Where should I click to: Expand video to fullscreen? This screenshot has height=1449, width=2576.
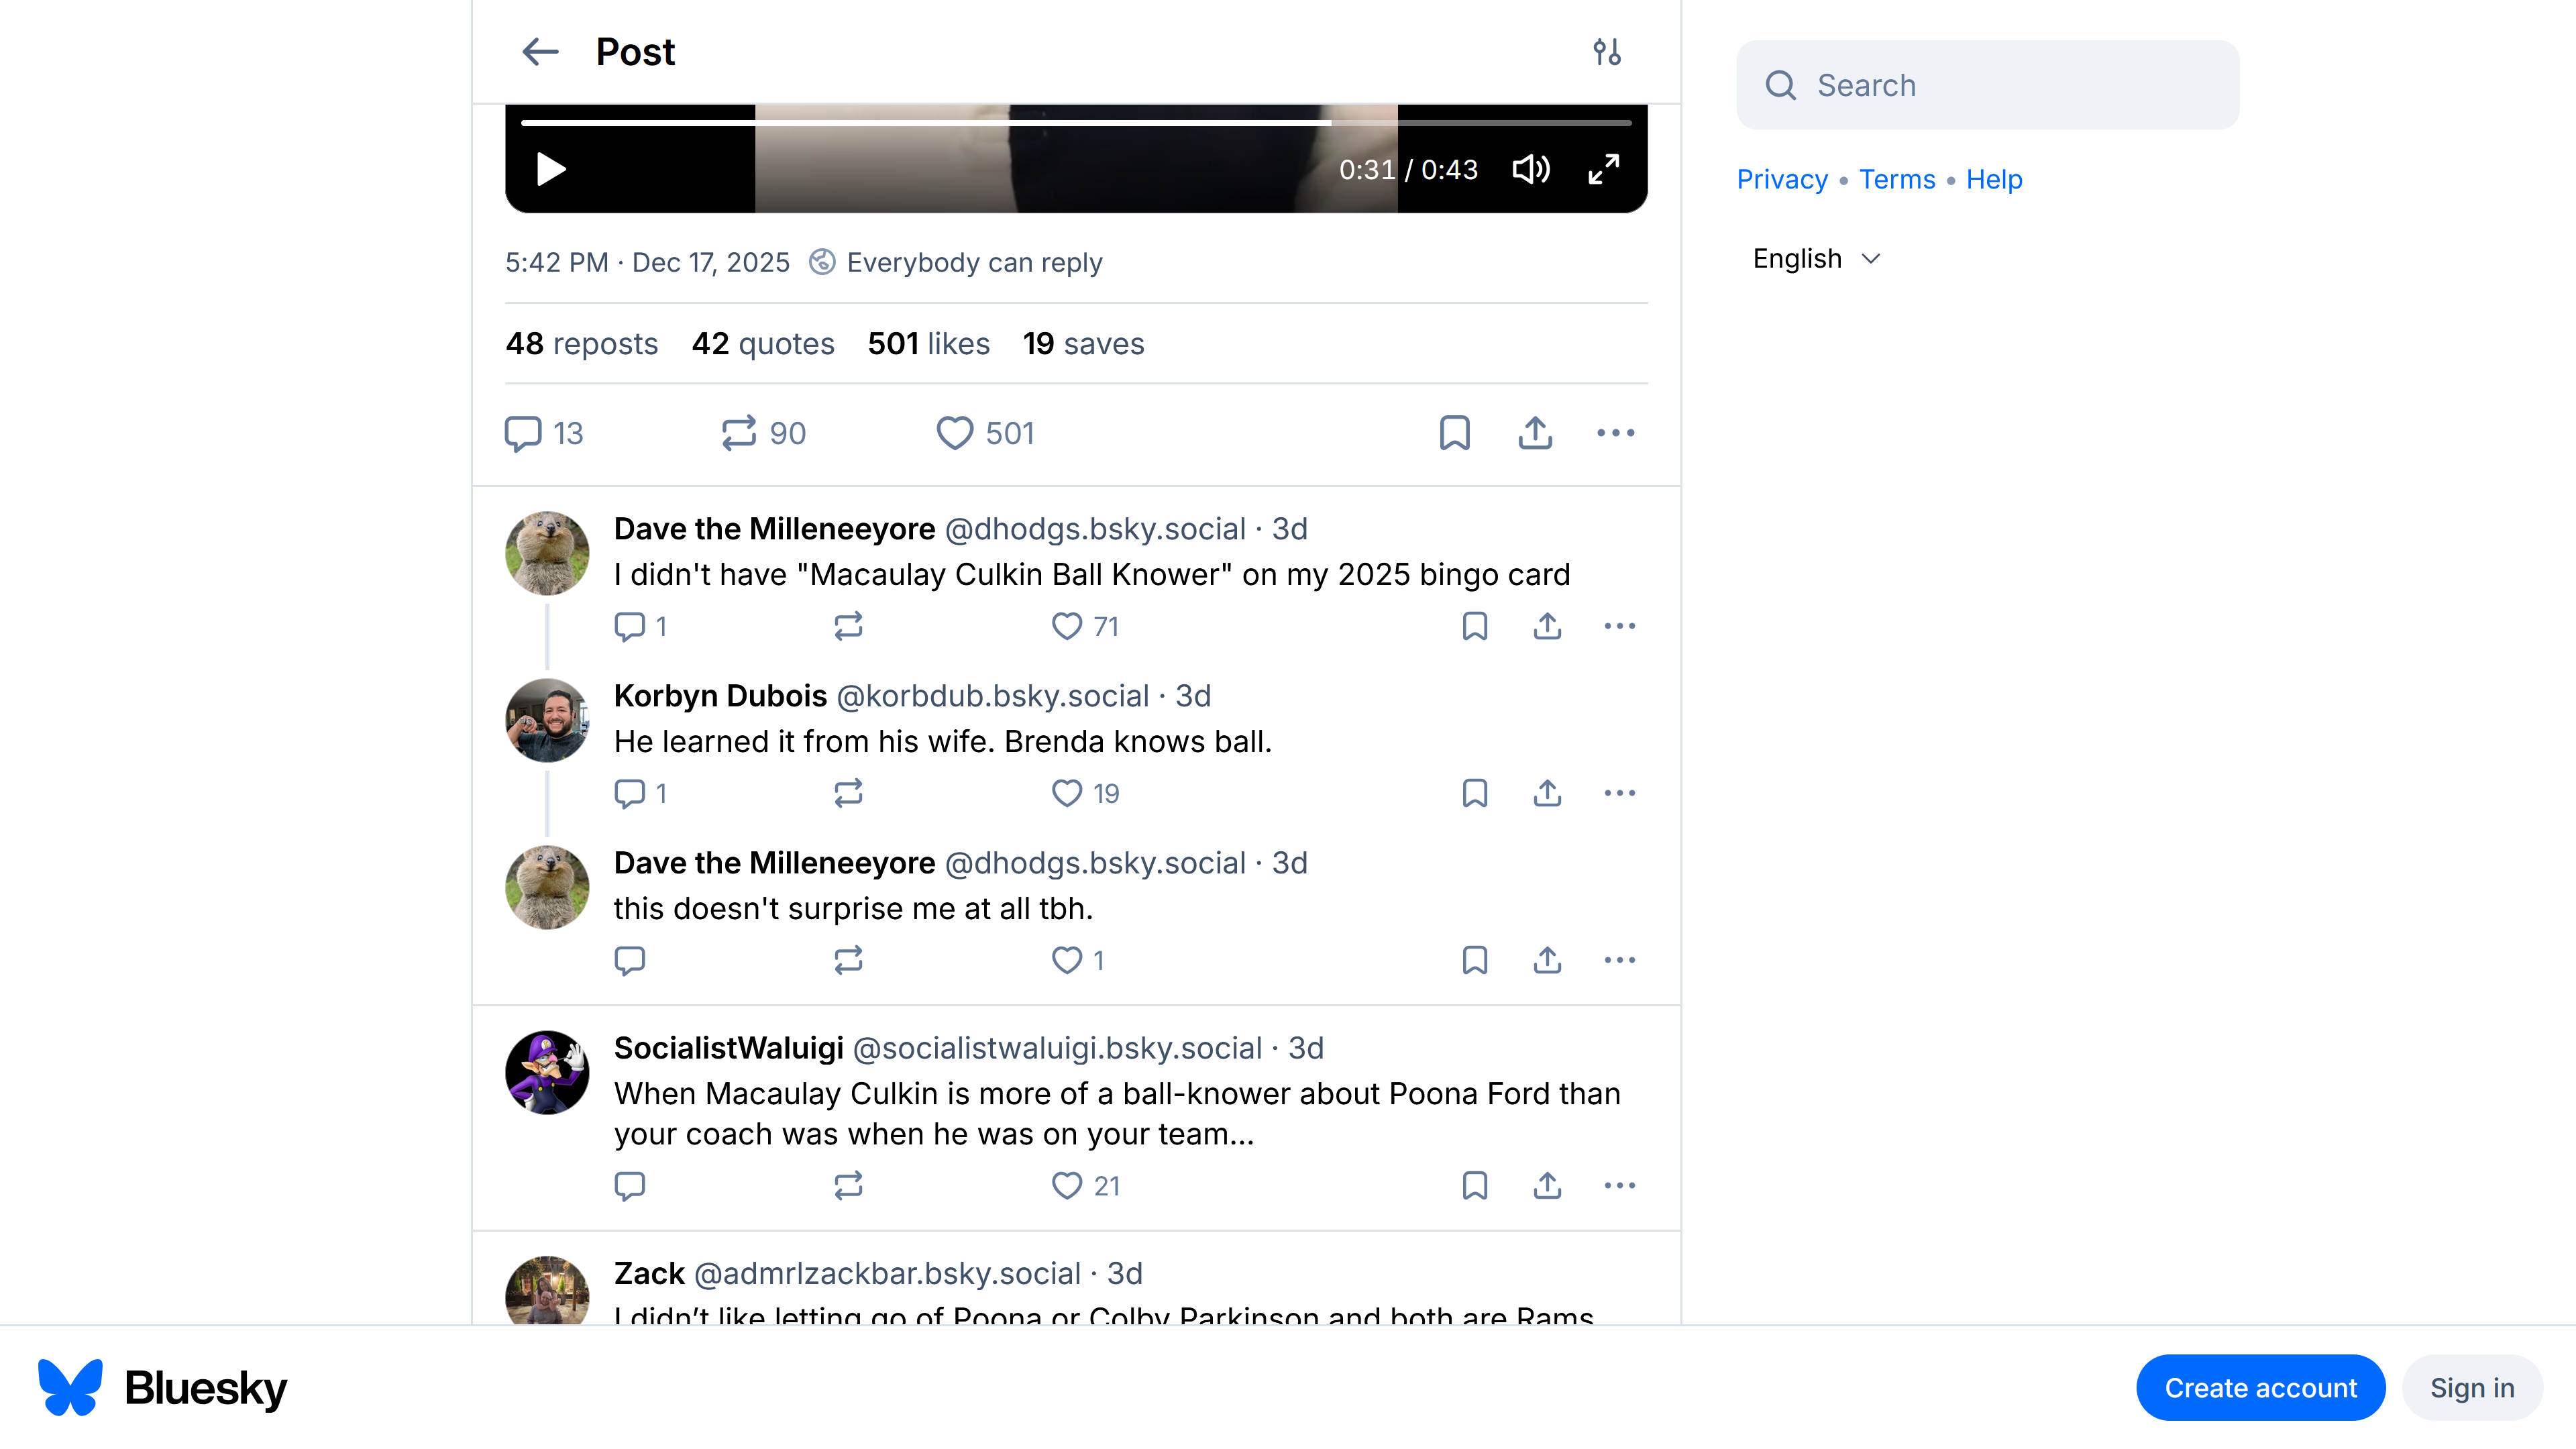[x=1604, y=169]
